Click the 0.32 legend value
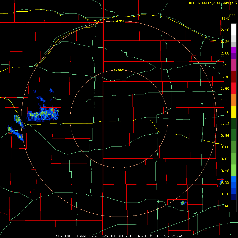 click(x=225, y=182)
